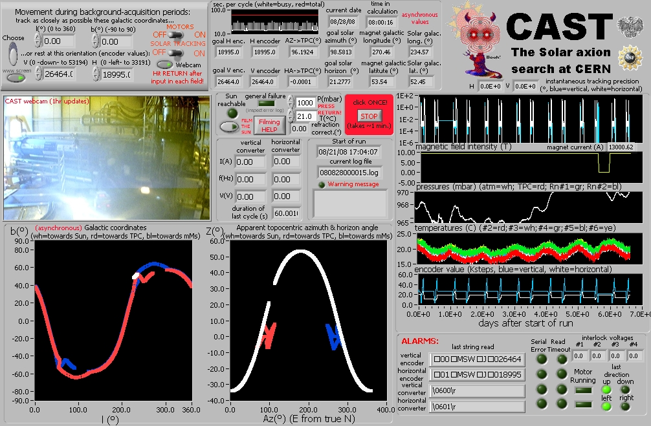The height and width of the screenshot is (426, 651).
Task: Click the magnet current (A) value field
Action: (621, 147)
